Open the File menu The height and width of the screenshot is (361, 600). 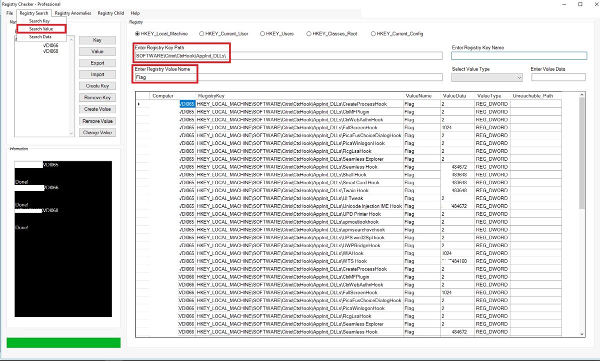pyautogui.click(x=9, y=13)
